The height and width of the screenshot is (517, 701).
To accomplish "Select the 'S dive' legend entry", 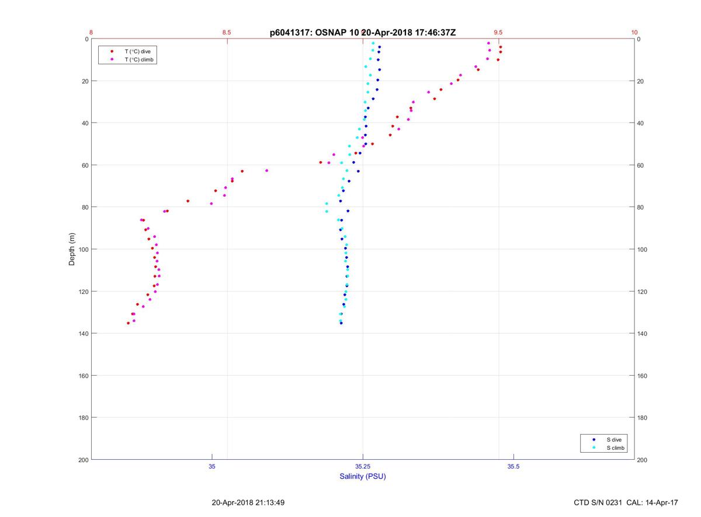I will (614, 439).
